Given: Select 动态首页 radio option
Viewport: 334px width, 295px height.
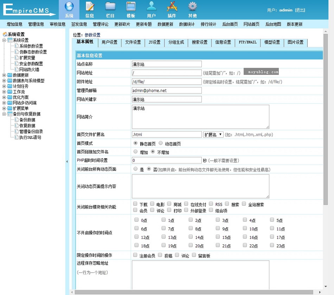Looking at the screenshot, I should coord(161,143).
